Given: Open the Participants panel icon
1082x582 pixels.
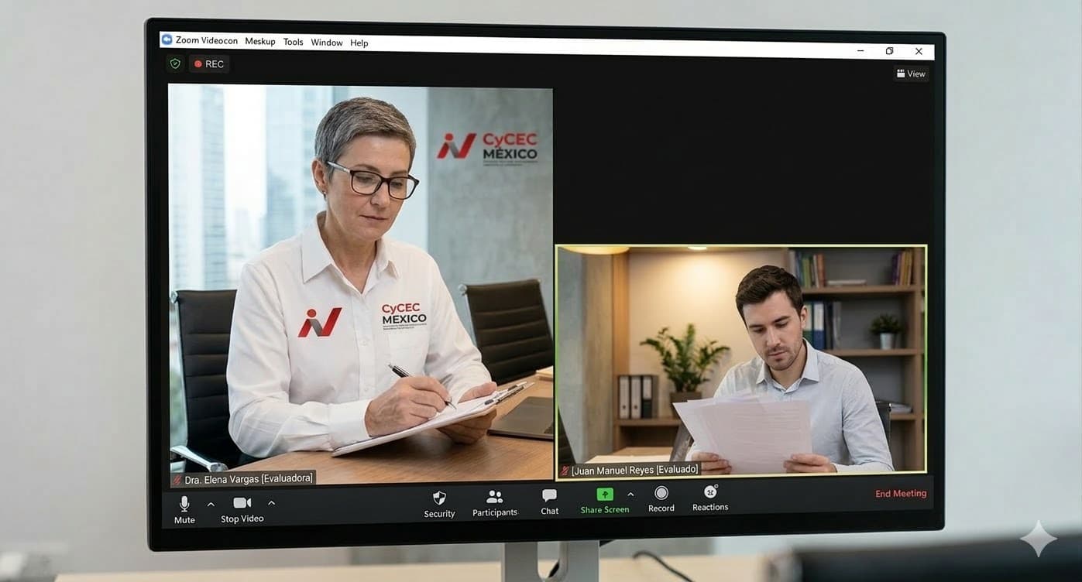Looking at the screenshot, I should pos(494,496).
